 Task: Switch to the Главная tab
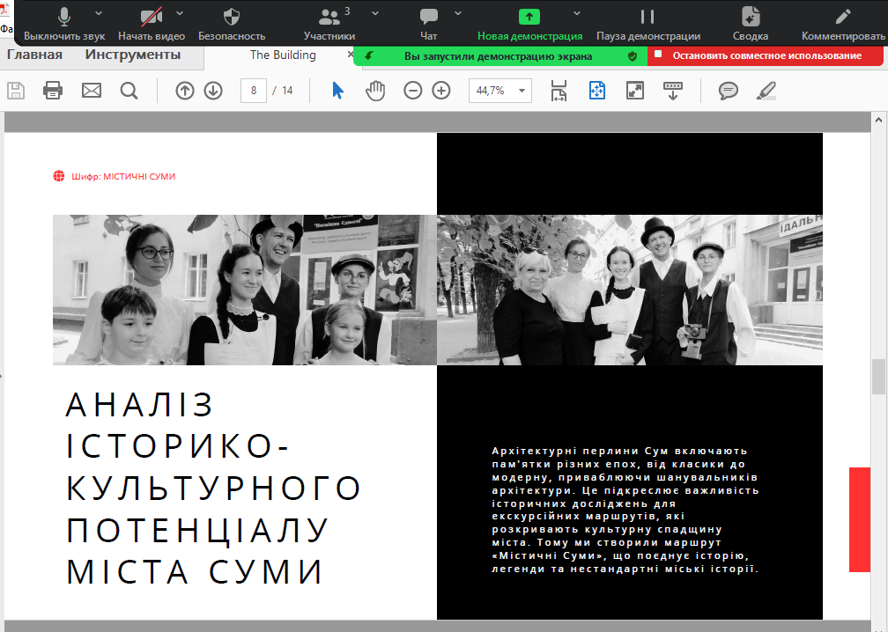click(34, 55)
